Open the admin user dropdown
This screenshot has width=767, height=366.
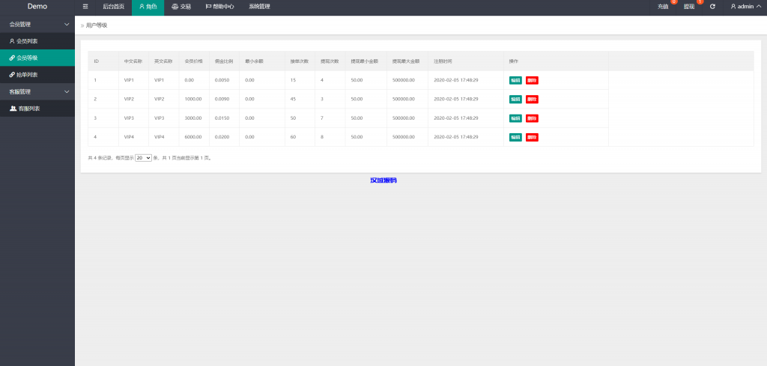[745, 6]
